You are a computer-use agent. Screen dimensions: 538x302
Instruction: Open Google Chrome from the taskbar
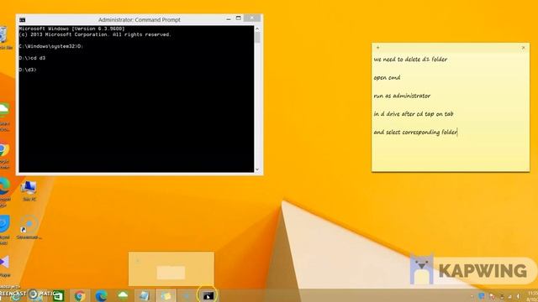pos(80,295)
